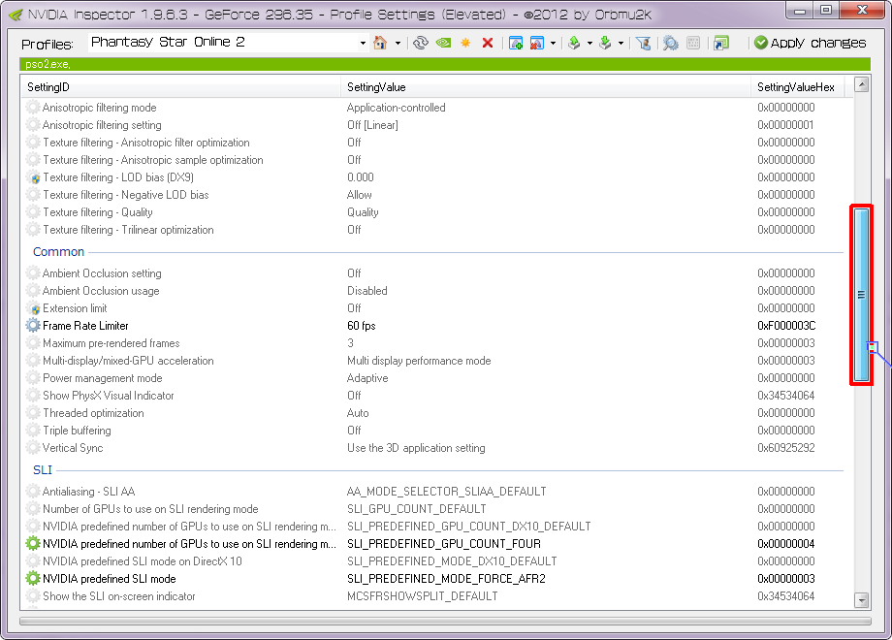Click the create shortcut icon in the toolbar
892x640 pixels.
click(x=721, y=43)
